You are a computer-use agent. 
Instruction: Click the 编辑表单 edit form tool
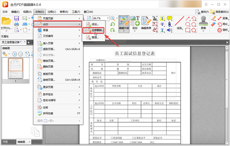(146, 23)
